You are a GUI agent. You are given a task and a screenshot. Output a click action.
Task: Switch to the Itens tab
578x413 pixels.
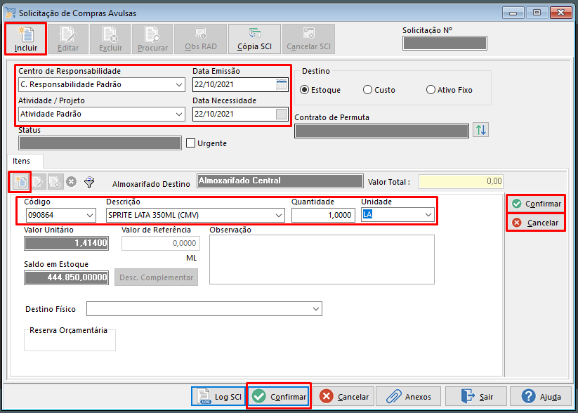click(x=21, y=161)
